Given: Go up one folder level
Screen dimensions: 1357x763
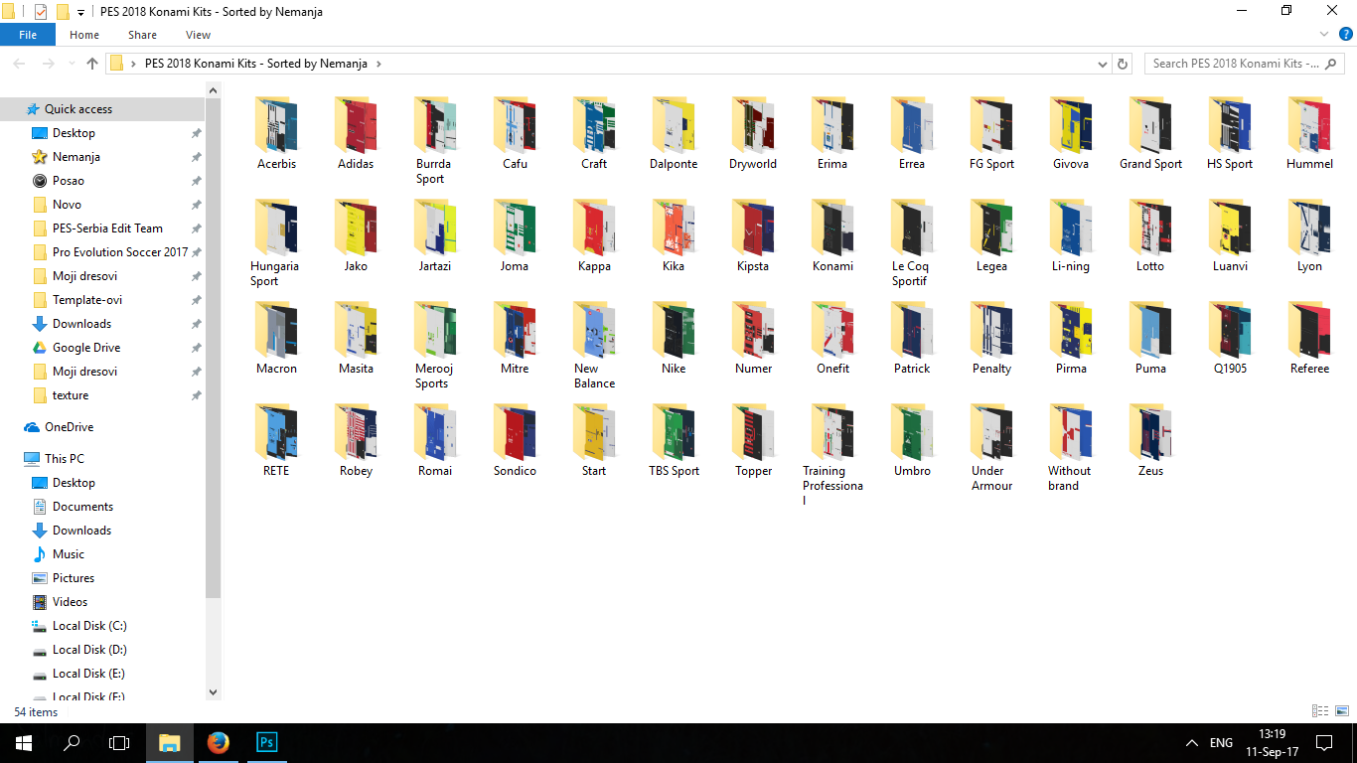Looking at the screenshot, I should coord(92,64).
